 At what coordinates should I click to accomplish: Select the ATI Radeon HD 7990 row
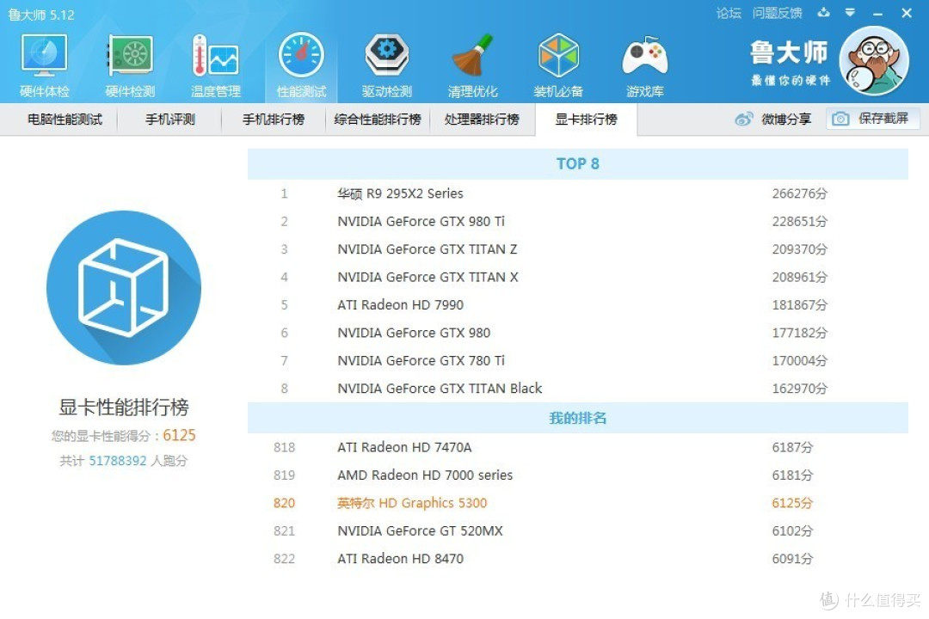pyautogui.click(x=578, y=305)
